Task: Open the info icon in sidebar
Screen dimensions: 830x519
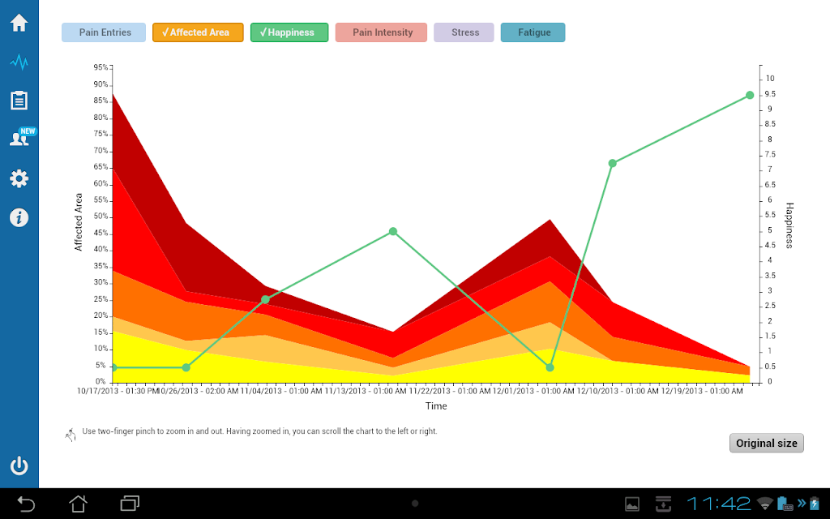Action: tap(19, 217)
